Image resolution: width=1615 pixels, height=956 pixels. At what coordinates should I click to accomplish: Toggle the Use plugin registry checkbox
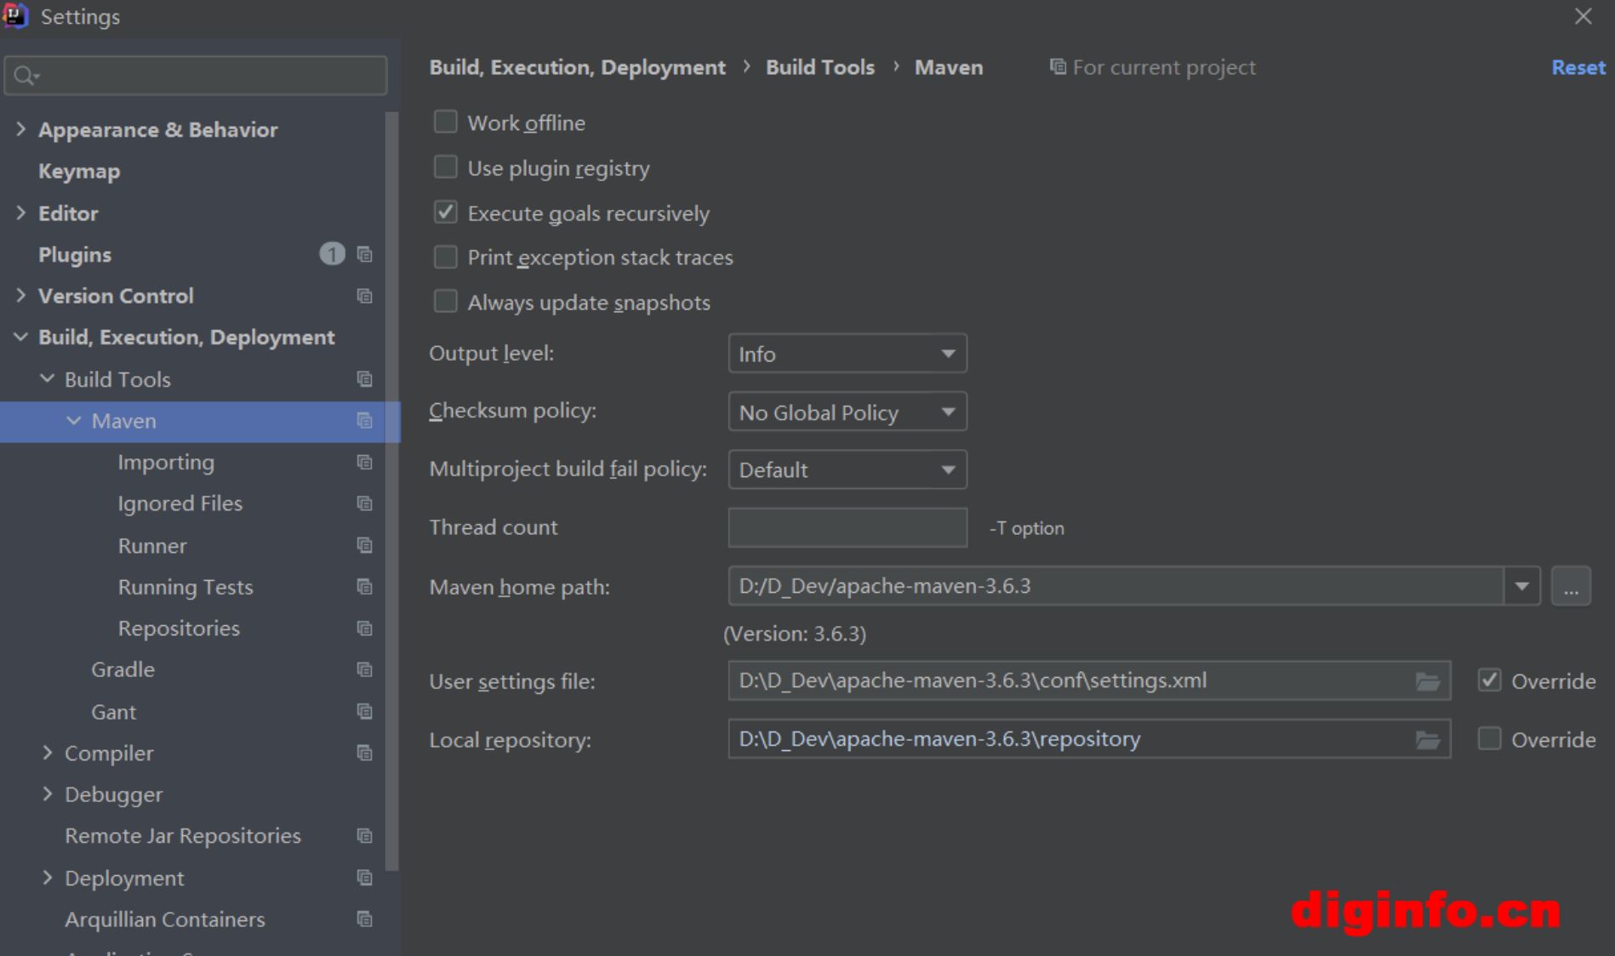click(x=445, y=167)
